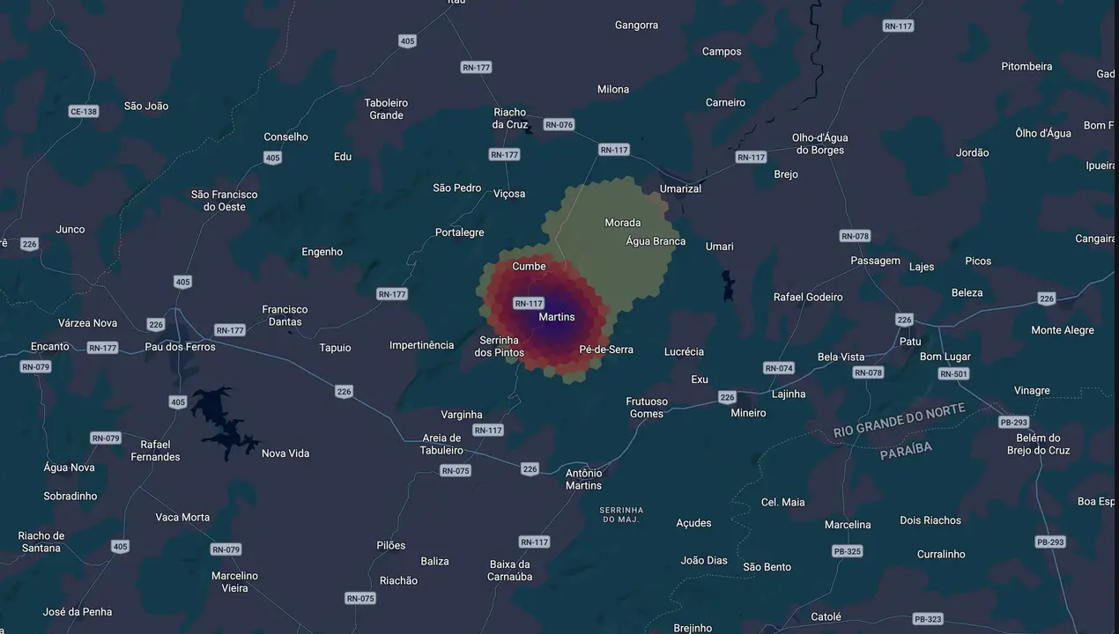Click the Milona label
This screenshot has height=634, width=1119.
tap(613, 89)
